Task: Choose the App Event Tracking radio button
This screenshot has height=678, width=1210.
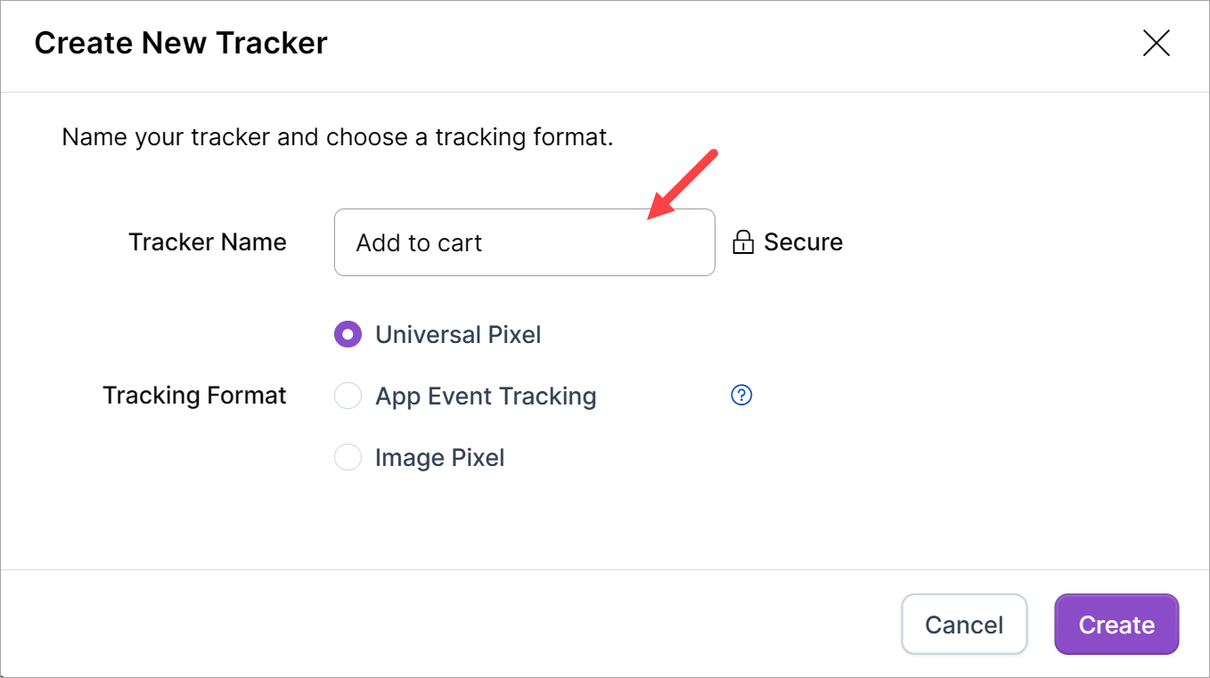Action: tap(347, 396)
